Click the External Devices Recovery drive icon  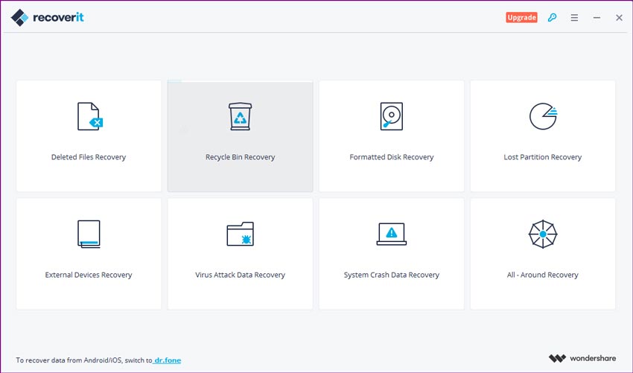coord(89,234)
